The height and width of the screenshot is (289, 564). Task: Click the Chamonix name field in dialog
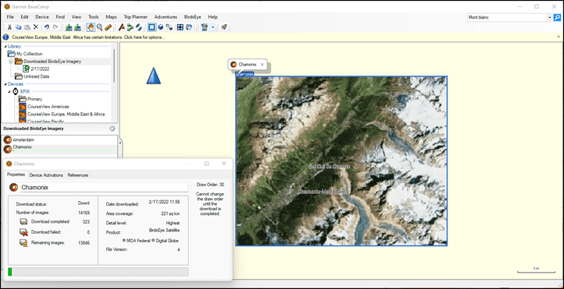[105, 187]
